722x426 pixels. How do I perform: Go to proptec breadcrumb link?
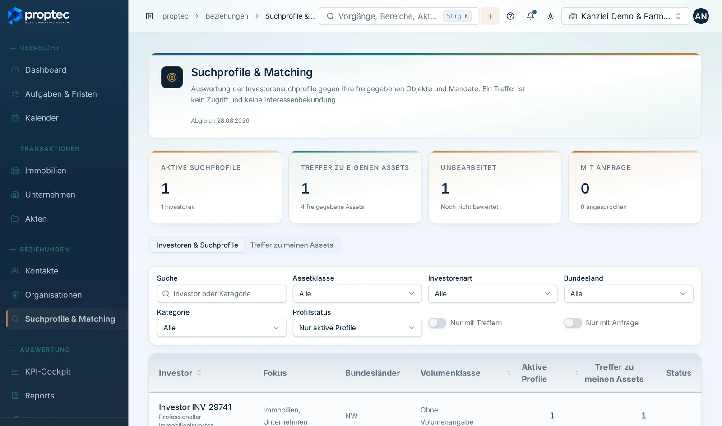tap(175, 16)
